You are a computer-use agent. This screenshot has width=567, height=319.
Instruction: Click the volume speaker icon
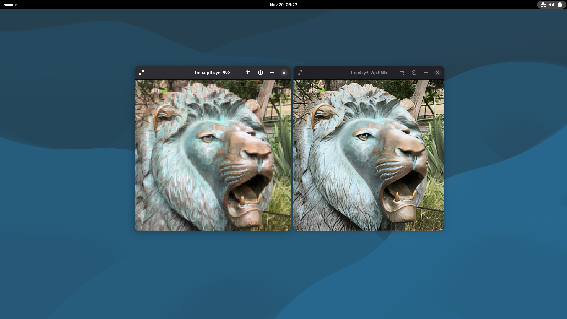click(x=552, y=5)
